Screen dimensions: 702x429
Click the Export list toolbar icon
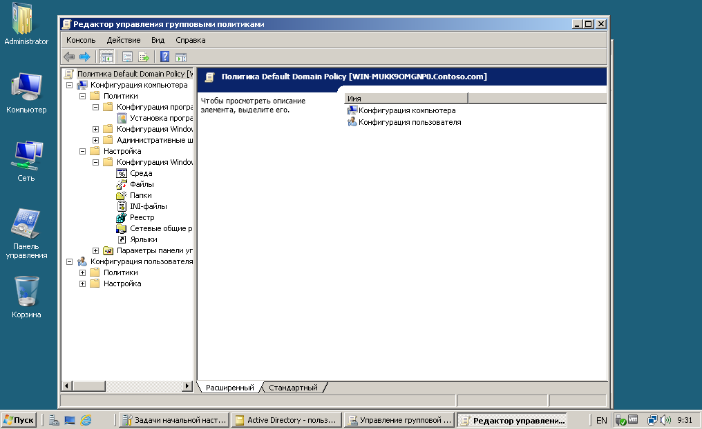click(144, 57)
